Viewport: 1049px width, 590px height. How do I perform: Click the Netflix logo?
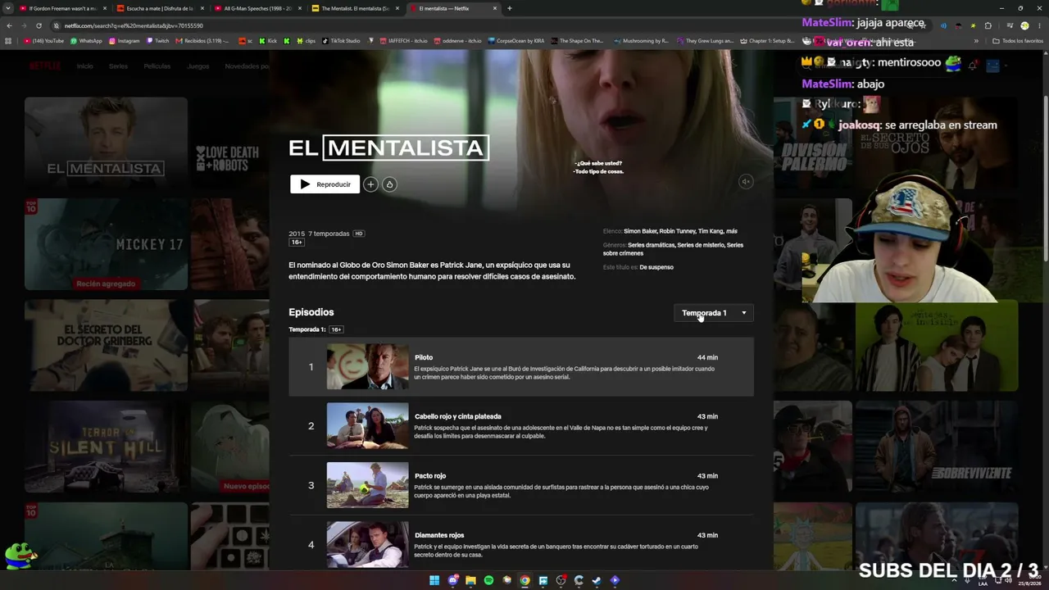pos(45,66)
